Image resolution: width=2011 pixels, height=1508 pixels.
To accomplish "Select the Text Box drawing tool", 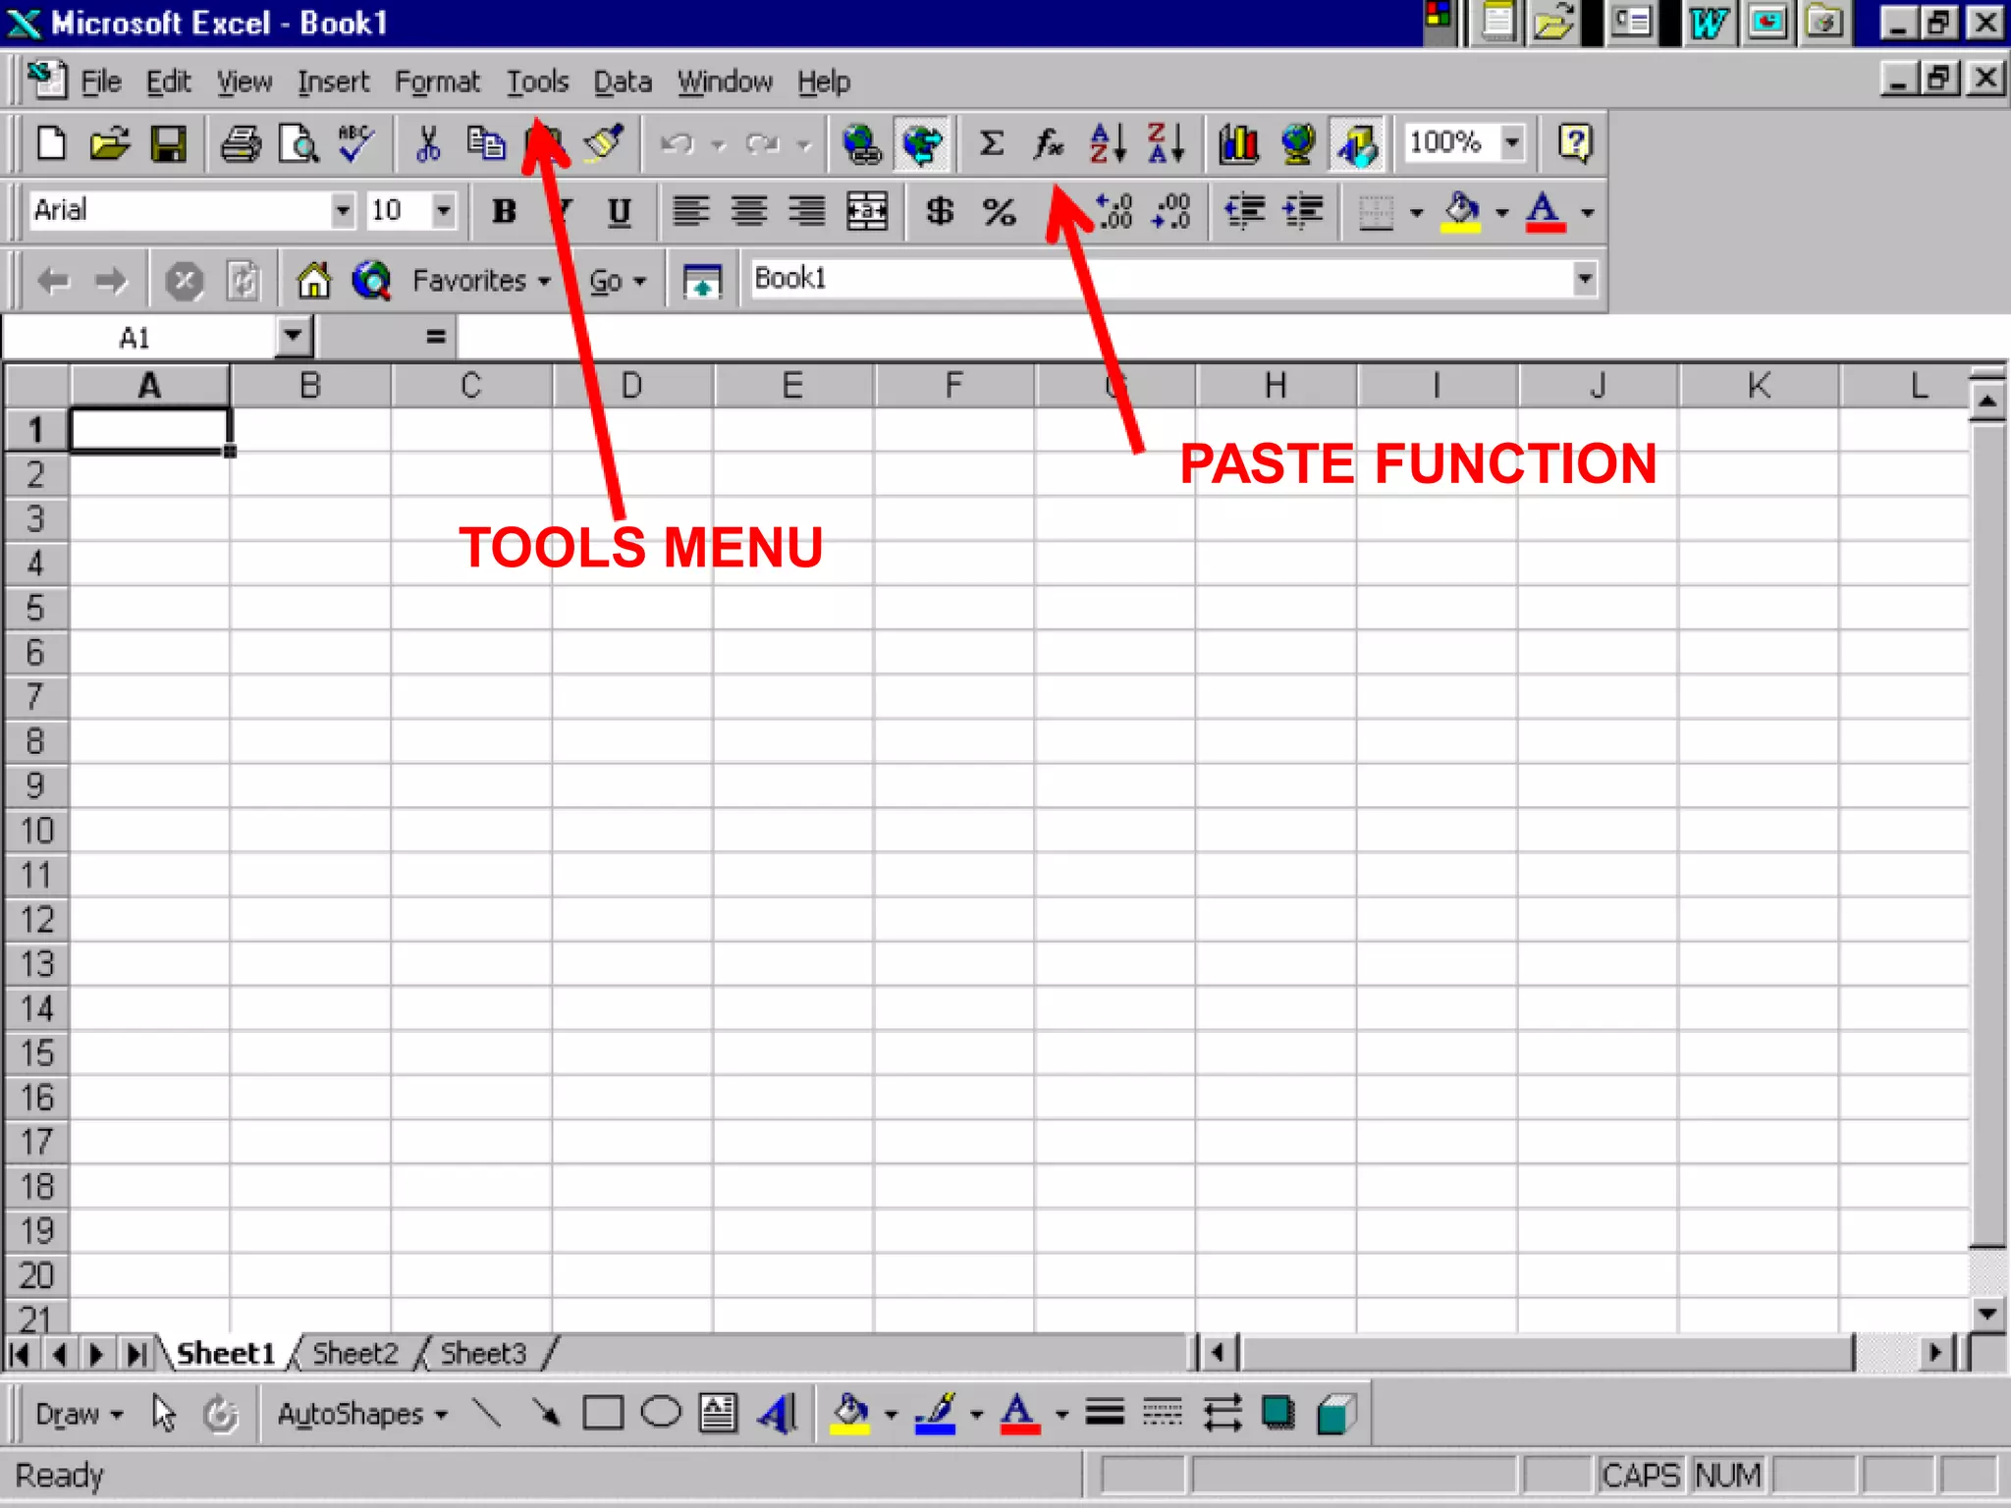I will (719, 1414).
